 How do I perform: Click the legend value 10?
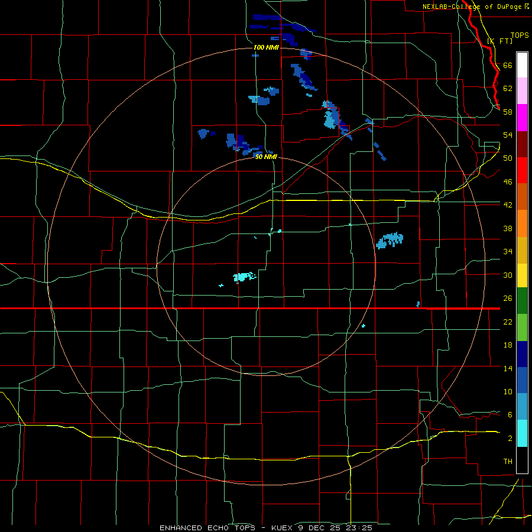pos(508,392)
